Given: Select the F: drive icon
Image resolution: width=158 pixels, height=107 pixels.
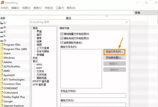Looking at the screenshot, I should 2,36.
